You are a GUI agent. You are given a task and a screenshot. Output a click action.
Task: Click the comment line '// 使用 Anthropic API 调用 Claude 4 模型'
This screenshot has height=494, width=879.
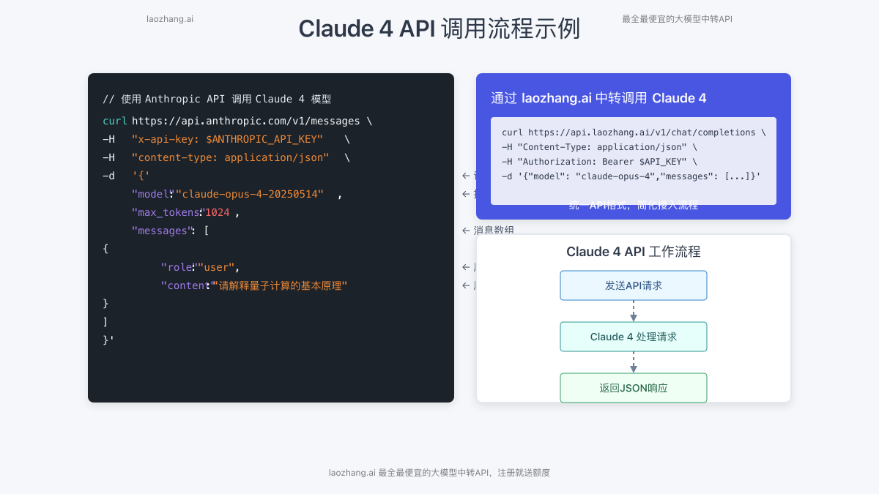coord(218,99)
